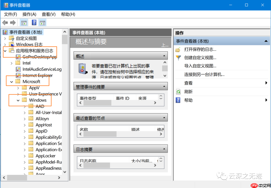
Task: Click the 刷新 action link
Action: coord(188,92)
